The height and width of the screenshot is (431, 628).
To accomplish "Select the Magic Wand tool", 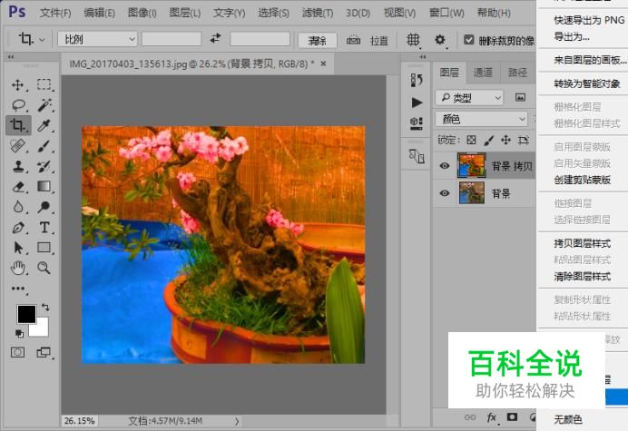I will [x=44, y=105].
